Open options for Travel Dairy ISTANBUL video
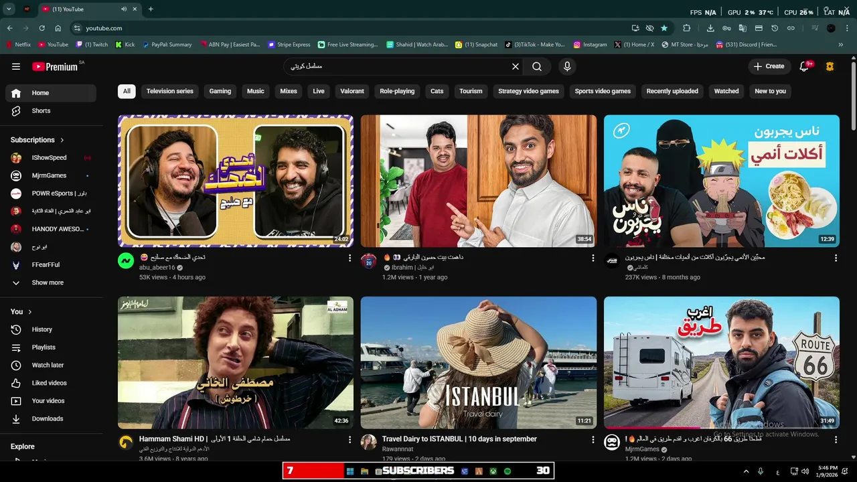 click(593, 440)
